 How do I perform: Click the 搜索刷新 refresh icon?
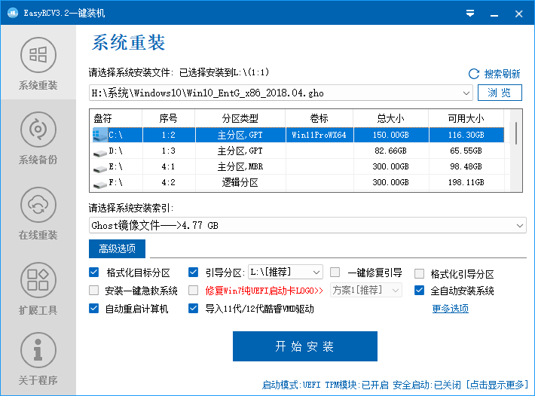pyautogui.click(x=474, y=74)
